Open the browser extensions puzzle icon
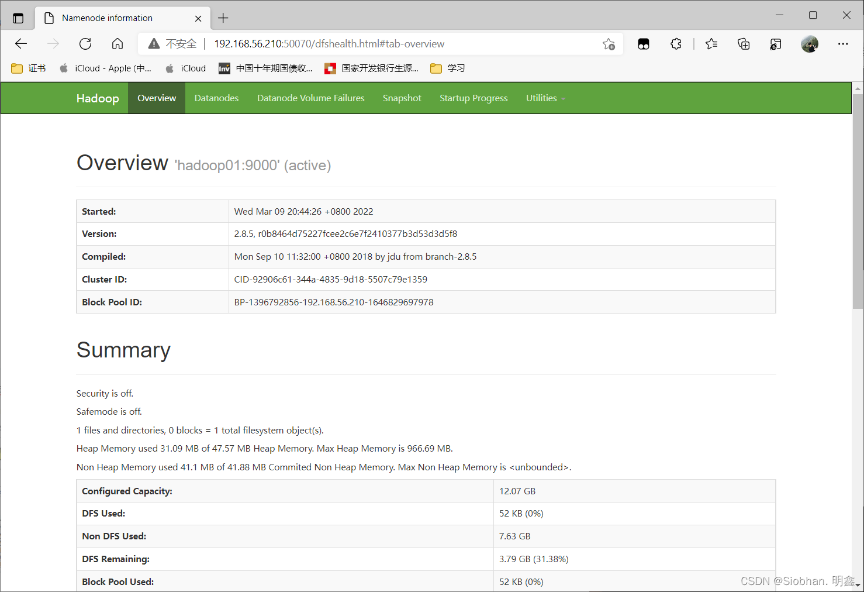This screenshot has width=864, height=592. (676, 44)
